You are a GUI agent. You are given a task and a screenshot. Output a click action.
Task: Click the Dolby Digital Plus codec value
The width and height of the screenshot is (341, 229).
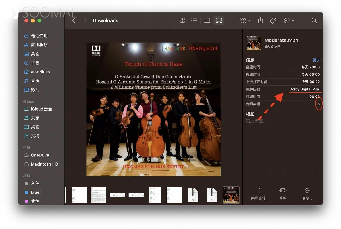tap(305, 89)
